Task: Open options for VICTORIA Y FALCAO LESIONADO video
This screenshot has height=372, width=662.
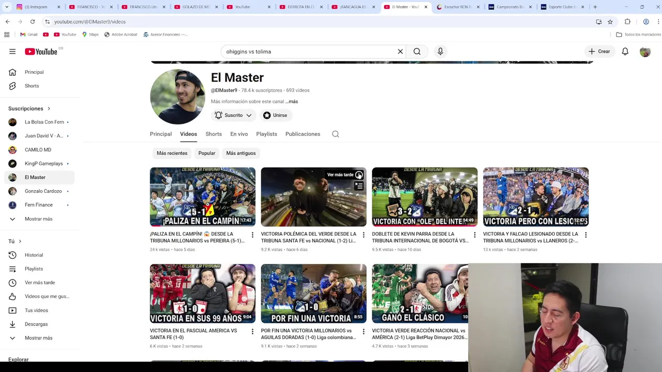Action: pyautogui.click(x=585, y=235)
